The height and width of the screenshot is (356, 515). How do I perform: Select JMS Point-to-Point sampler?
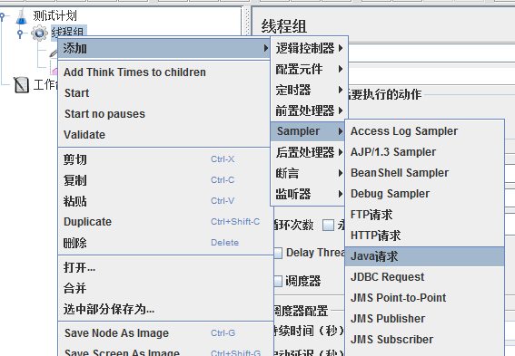424,298
